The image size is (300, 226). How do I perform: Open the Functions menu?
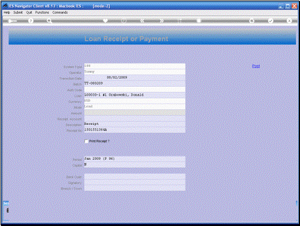(x=42, y=12)
